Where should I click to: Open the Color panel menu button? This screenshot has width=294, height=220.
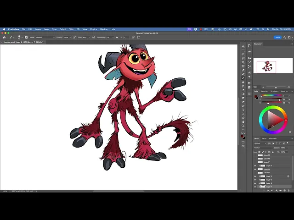tap(292, 91)
